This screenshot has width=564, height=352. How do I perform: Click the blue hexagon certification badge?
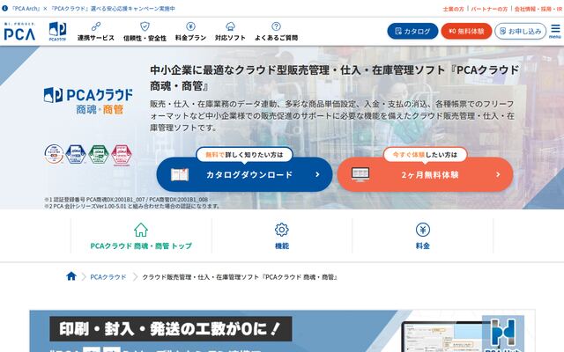76,154
